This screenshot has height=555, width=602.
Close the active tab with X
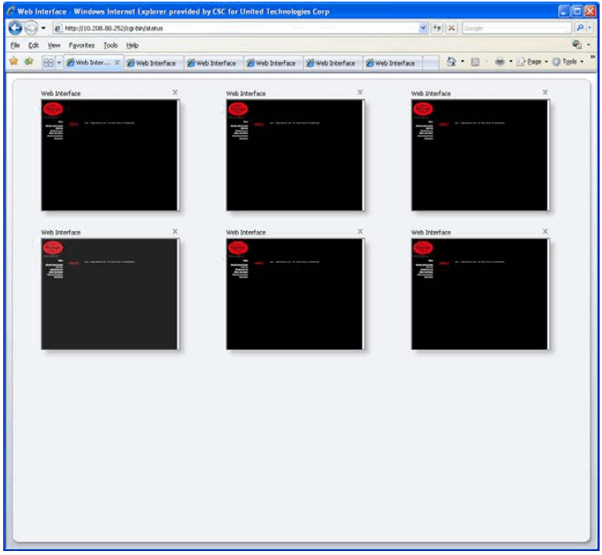(117, 63)
